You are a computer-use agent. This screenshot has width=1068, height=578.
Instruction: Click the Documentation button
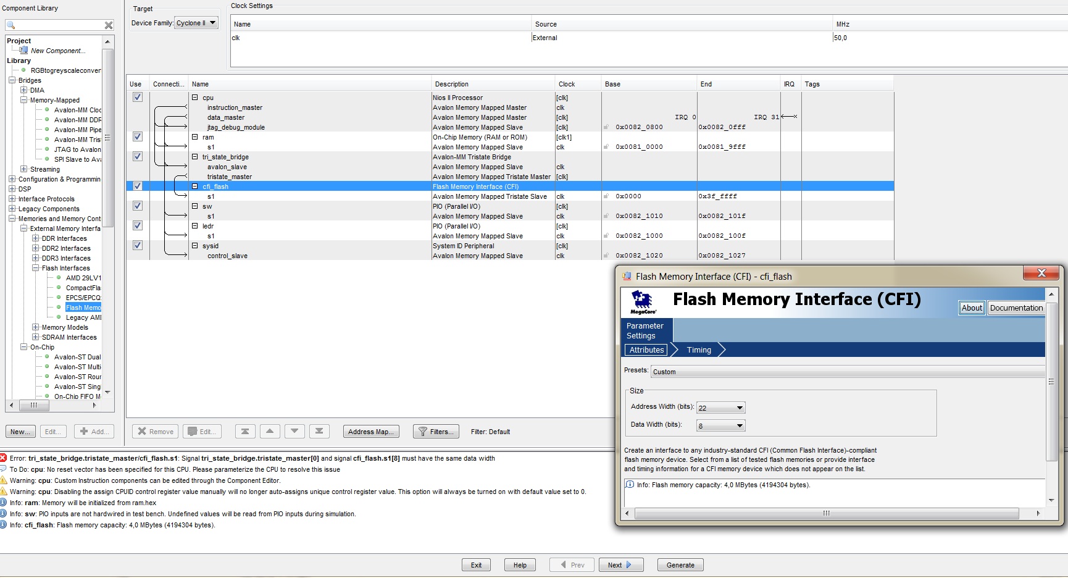[x=1016, y=308]
